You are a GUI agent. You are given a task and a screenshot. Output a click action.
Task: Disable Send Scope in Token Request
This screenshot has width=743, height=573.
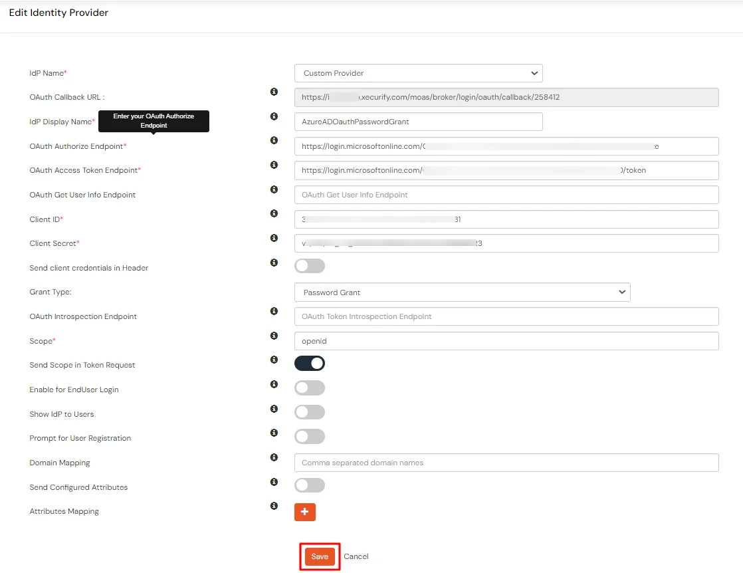coord(309,363)
